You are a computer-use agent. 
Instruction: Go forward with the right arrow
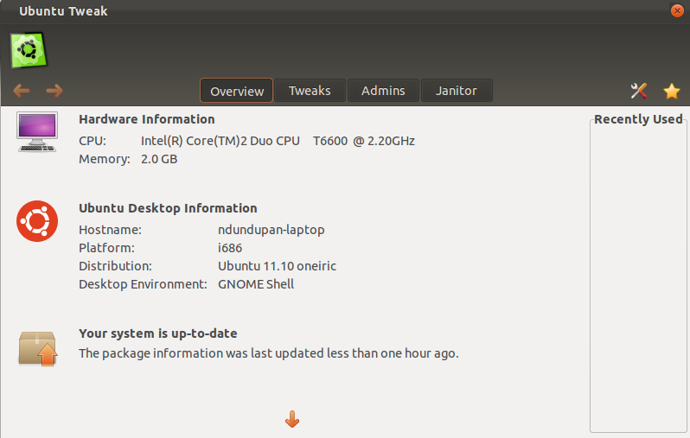point(54,91)
